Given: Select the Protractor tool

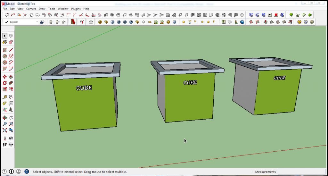Looking at the screenshot, I should click(x=4, y=104).
